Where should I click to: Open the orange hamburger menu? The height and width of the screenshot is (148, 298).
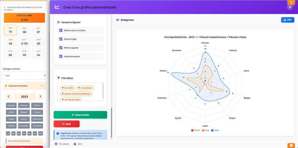[291, 2]
